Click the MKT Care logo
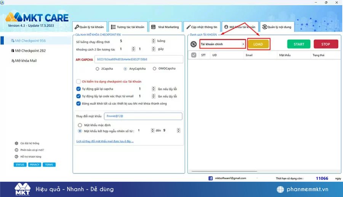The image size is (343, 197). coord(37,17)
